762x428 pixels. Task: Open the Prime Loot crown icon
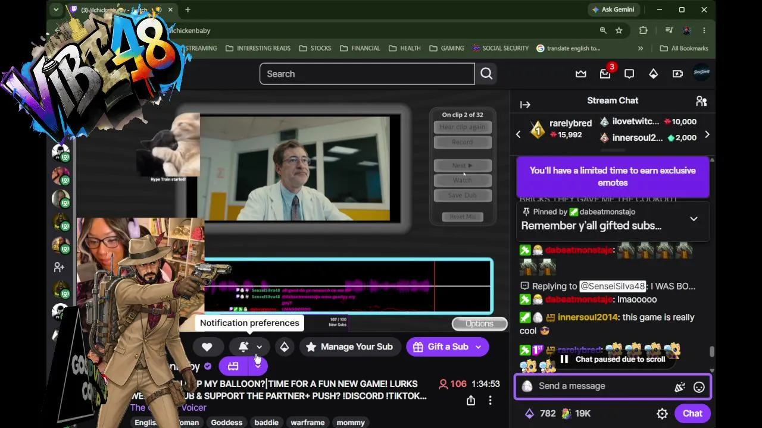[x=580, y=74]
